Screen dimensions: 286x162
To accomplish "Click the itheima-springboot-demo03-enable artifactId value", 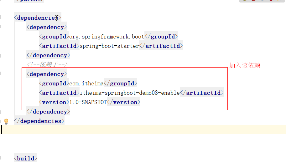I will 130,93.
